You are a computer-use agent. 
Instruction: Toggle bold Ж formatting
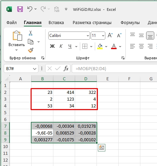[x=52, y=46]
